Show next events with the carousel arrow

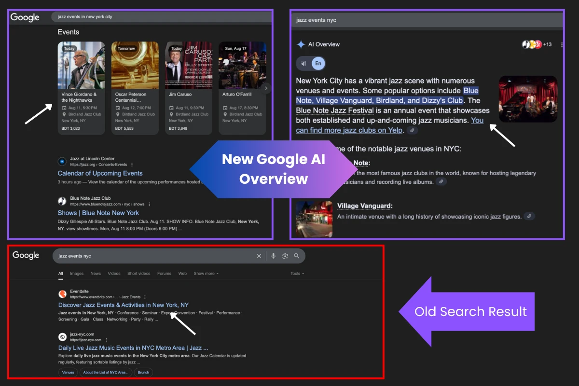[266, 88]
